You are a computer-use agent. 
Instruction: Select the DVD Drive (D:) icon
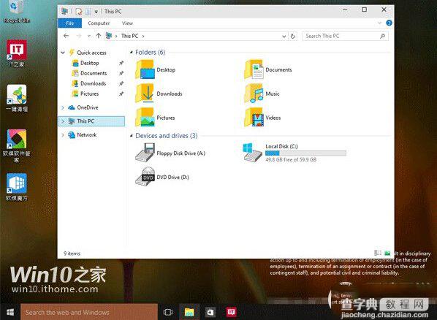coord(145,176)
